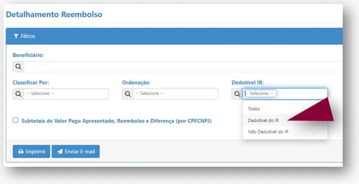Collapse the Filtros panel header
Image resolution: width=359 pixels, height=184 pixels.
pos(174,36)
